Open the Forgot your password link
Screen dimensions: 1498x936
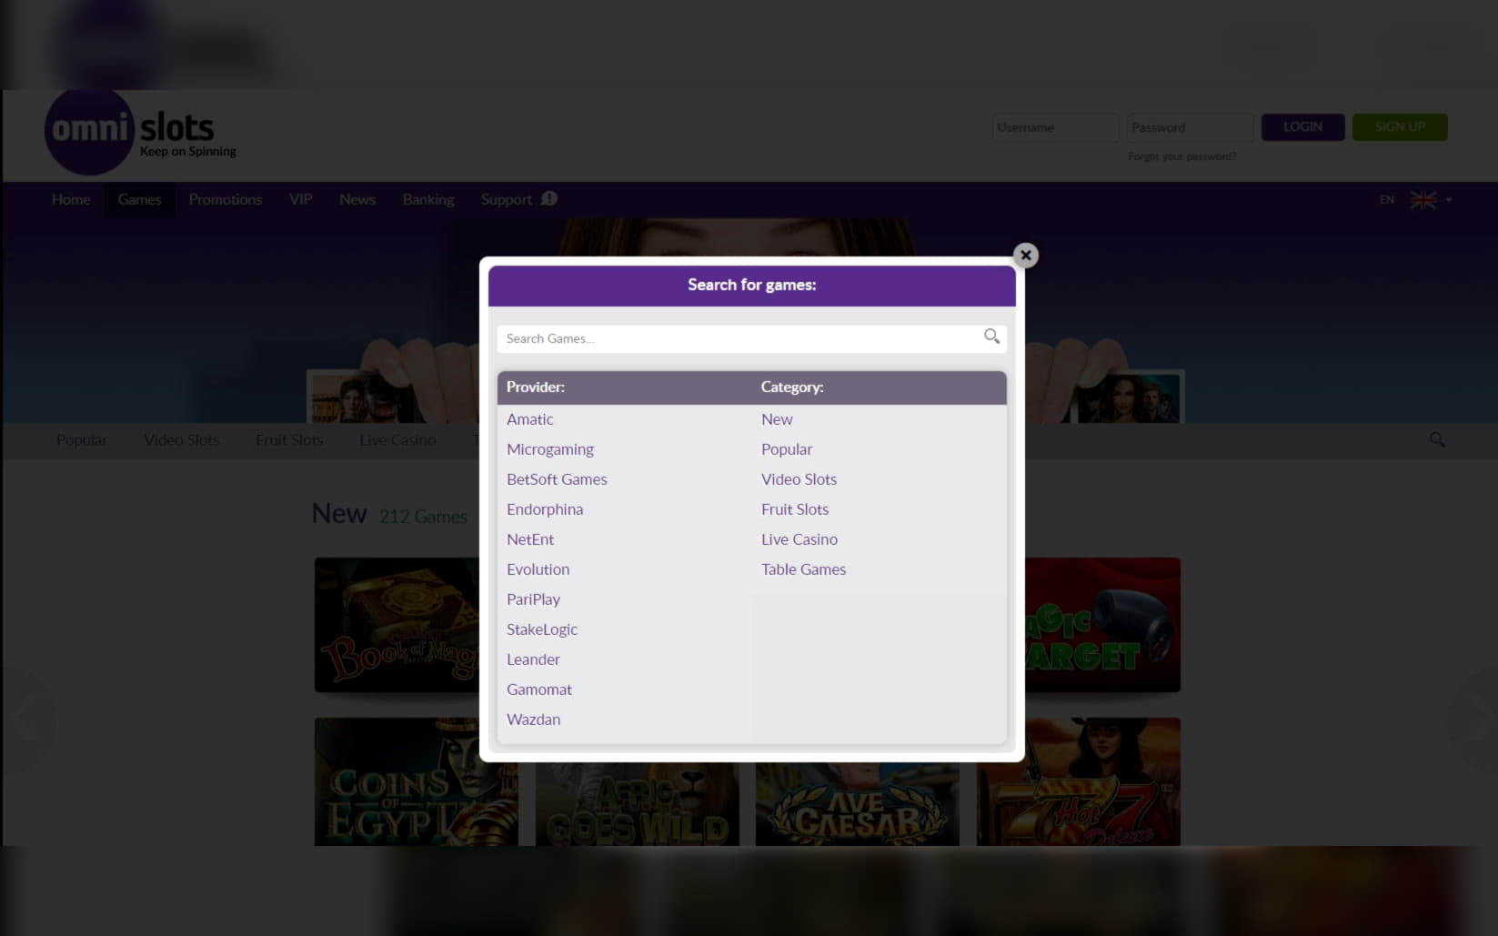coord(1181,156)
